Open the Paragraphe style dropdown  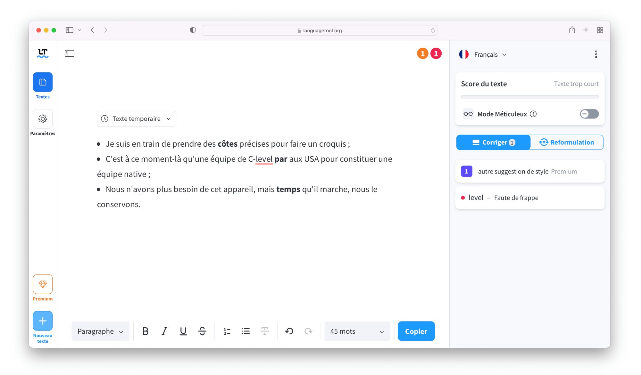click(100, 331)
